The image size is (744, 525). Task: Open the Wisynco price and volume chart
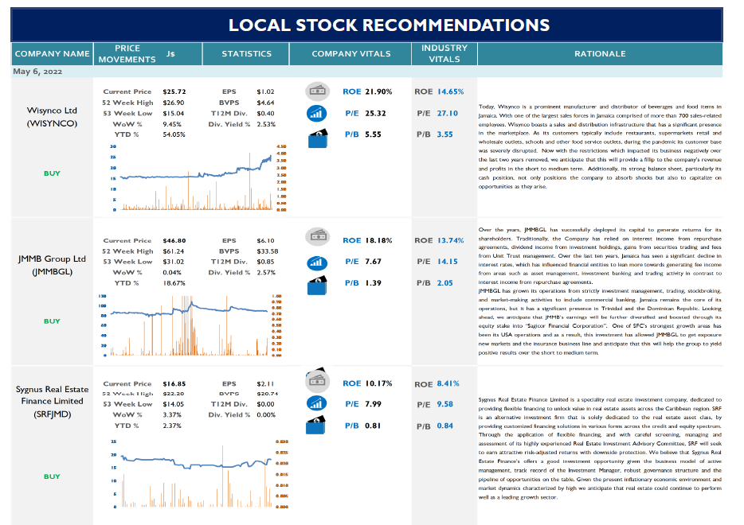(x=198, y=177)
